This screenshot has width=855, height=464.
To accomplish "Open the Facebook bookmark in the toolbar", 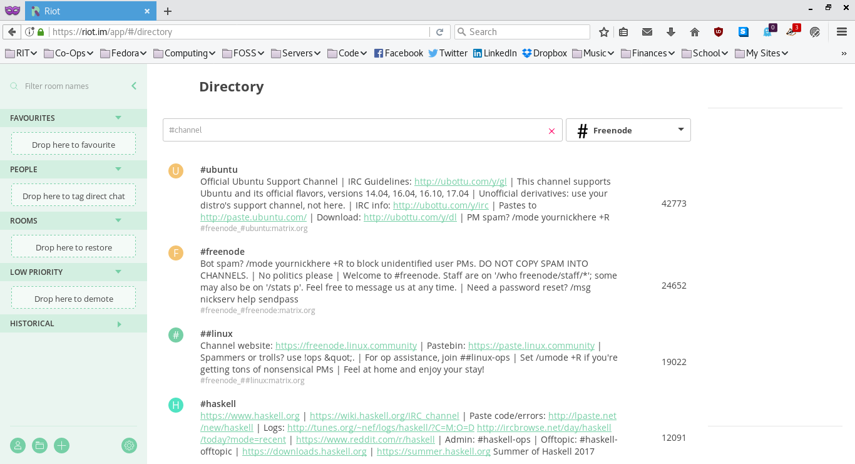I will [x=399, y=53].
